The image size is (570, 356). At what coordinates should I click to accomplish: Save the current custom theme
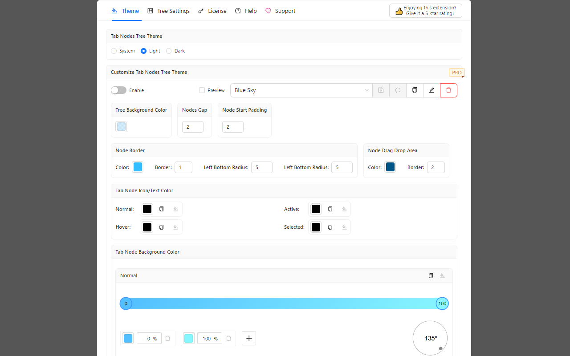tap(381, 90)
